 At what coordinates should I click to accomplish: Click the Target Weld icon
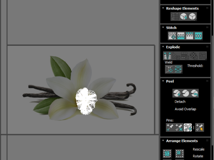click(169, 69)
